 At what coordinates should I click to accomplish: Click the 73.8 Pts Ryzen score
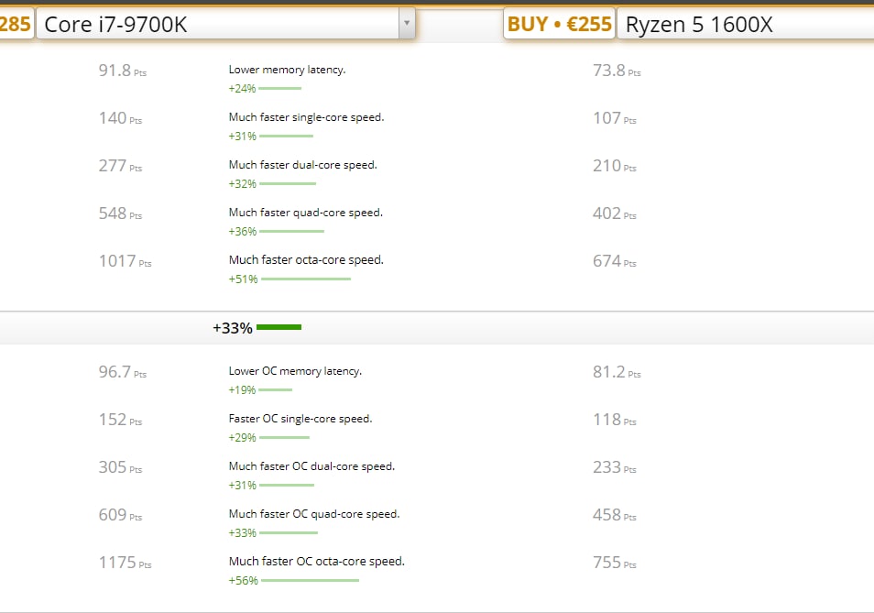pyautogui.click(x=617, y=71)
